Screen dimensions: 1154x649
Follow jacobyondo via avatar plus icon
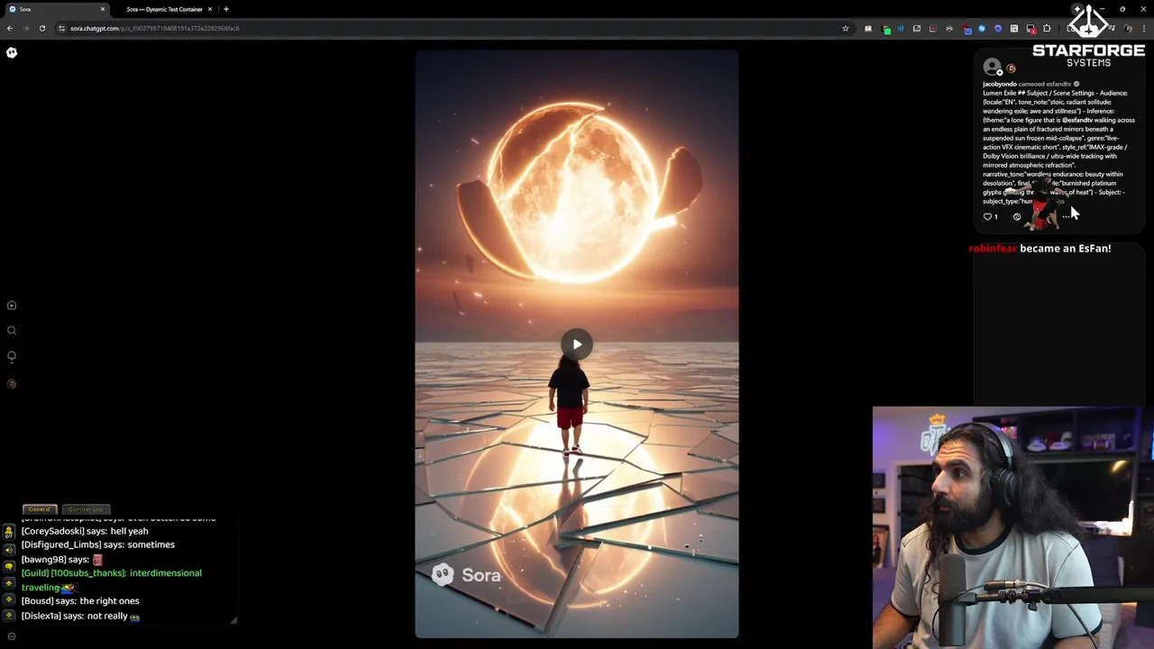999,73
